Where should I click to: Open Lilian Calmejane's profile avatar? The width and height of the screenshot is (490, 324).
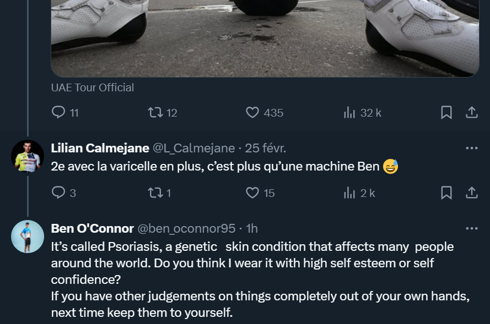28,156
